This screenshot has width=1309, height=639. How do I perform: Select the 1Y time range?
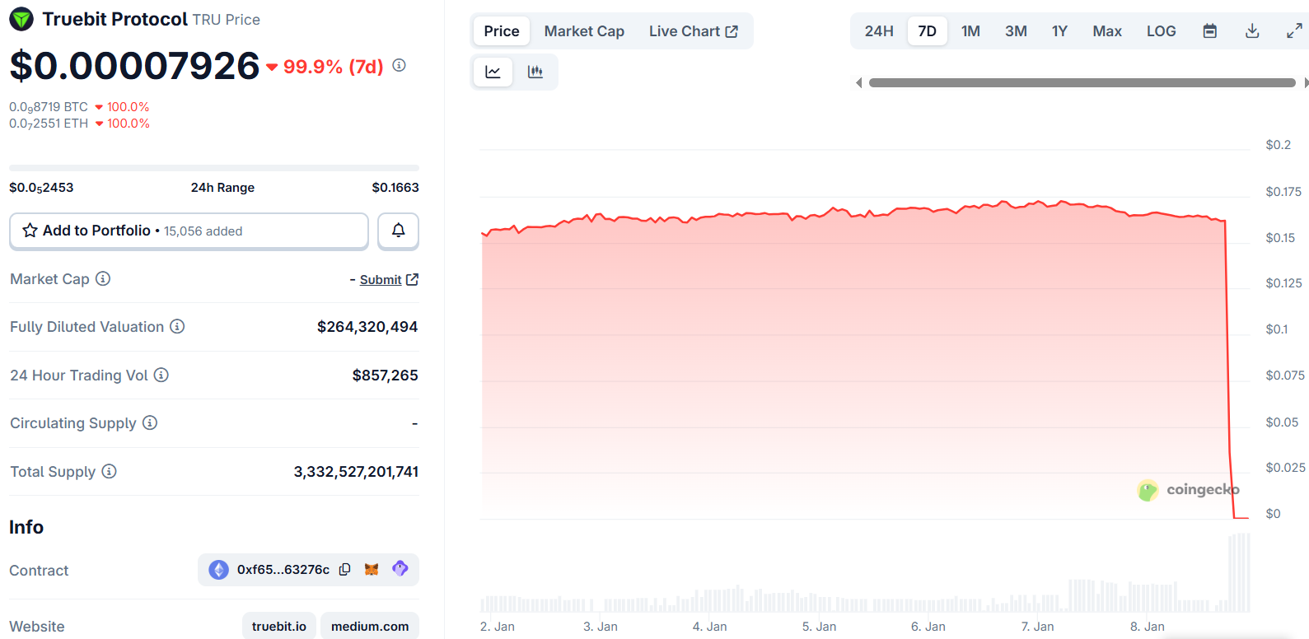[x=1059, y=31]
